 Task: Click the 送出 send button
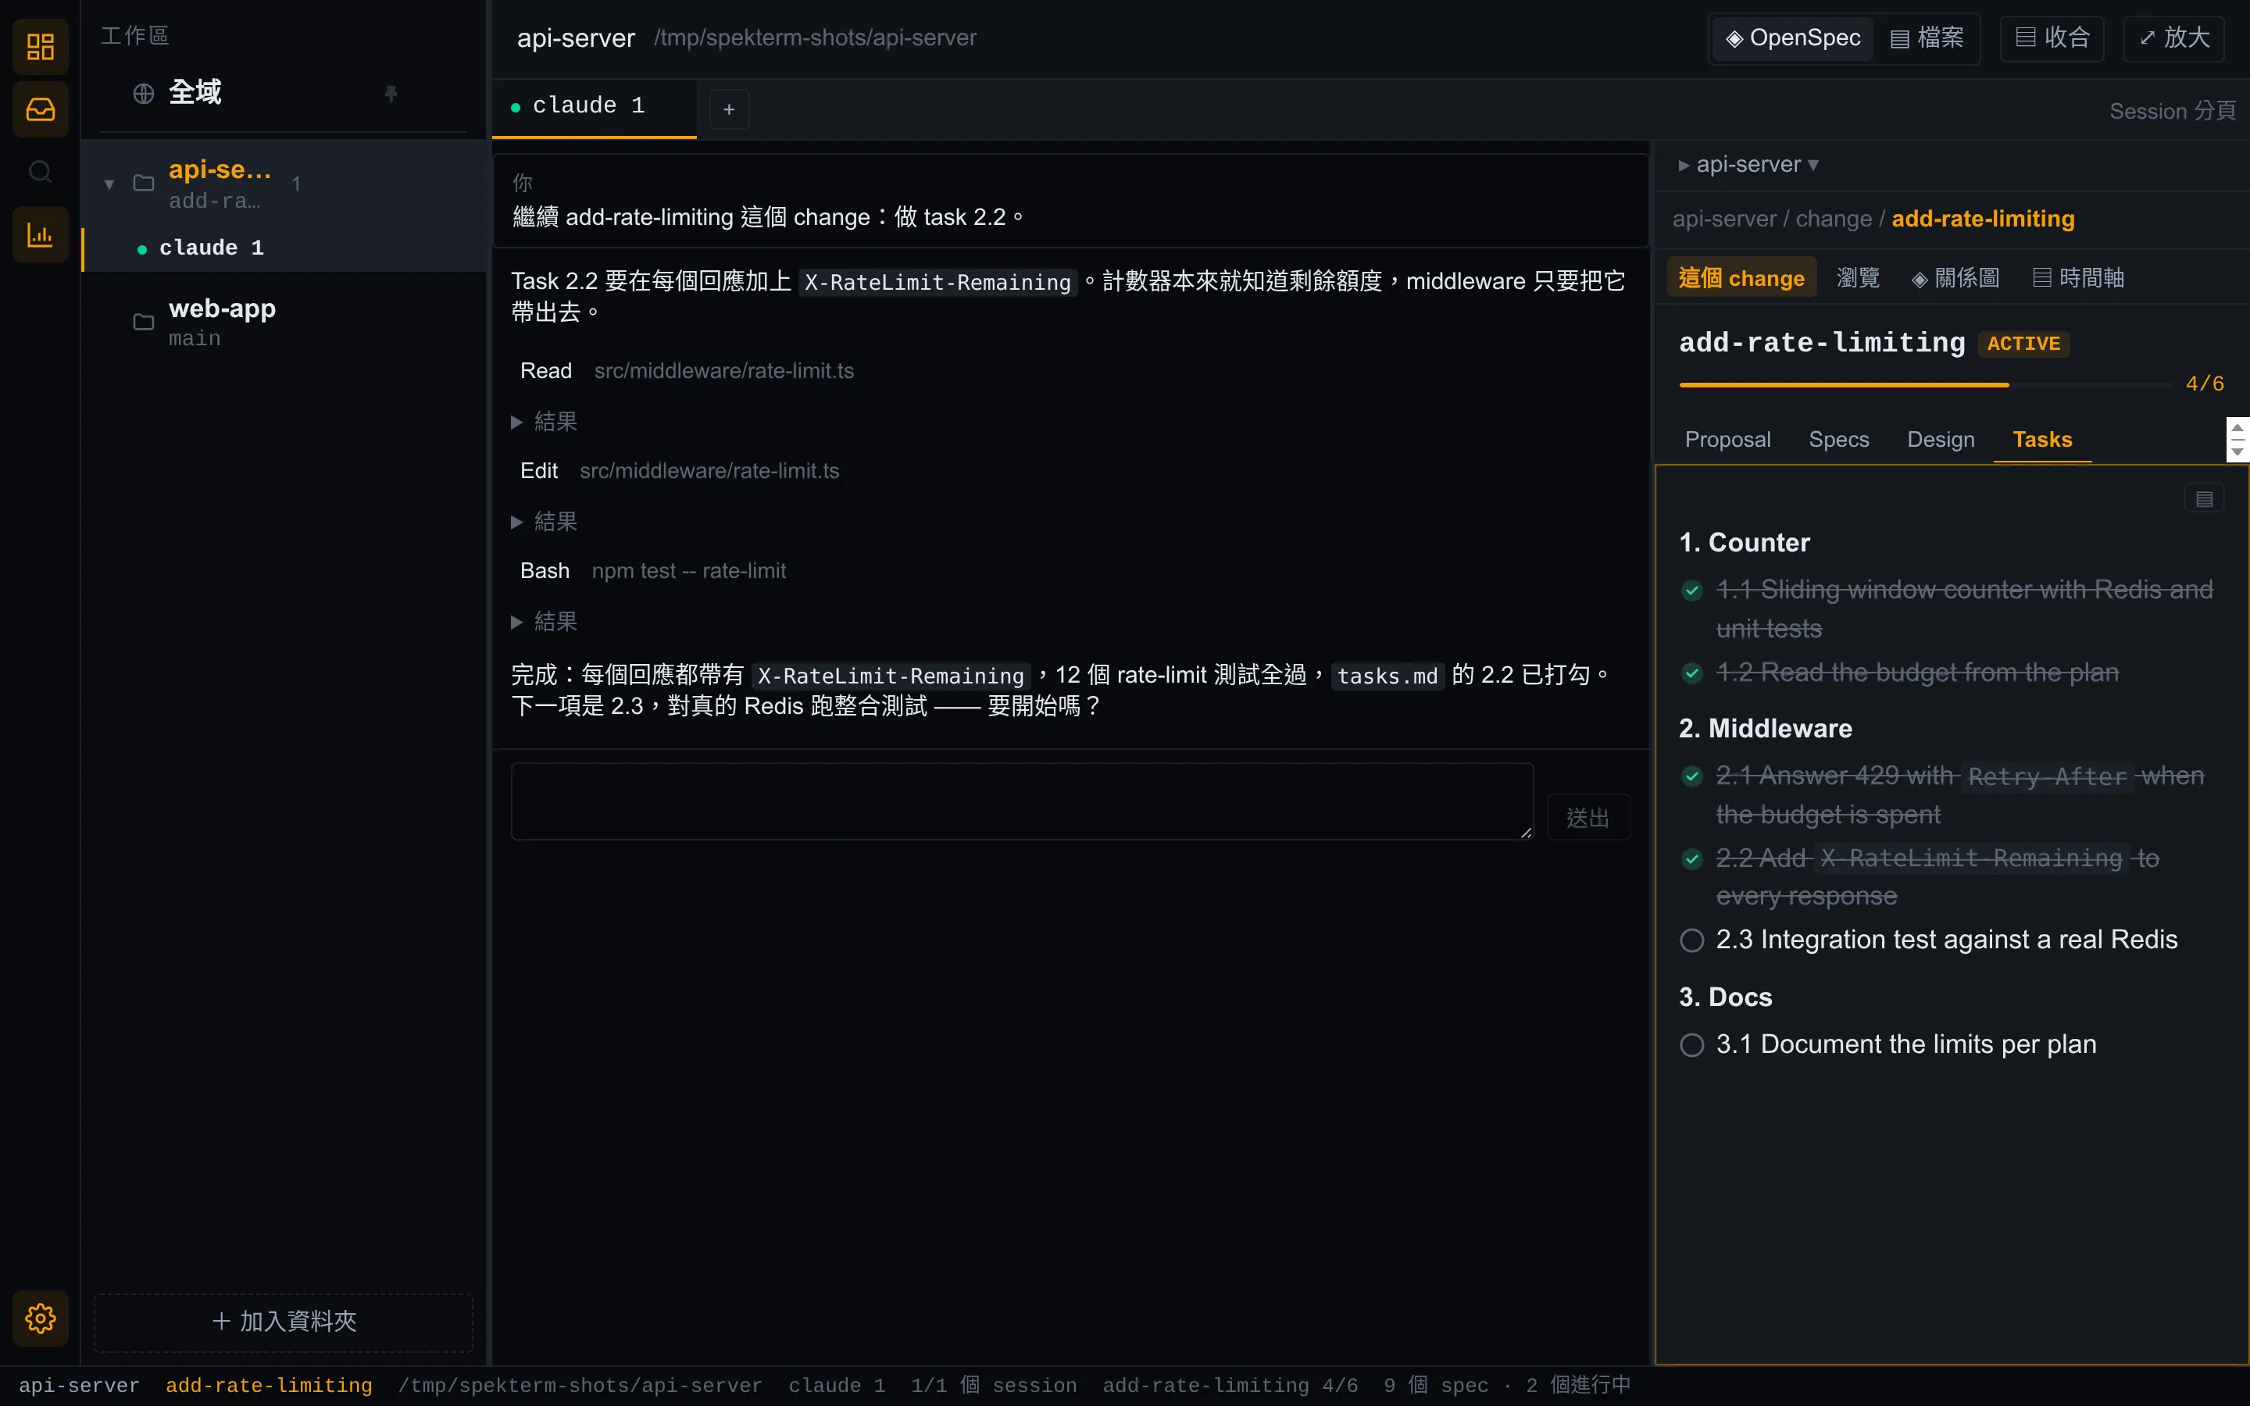pos(1587,817)
